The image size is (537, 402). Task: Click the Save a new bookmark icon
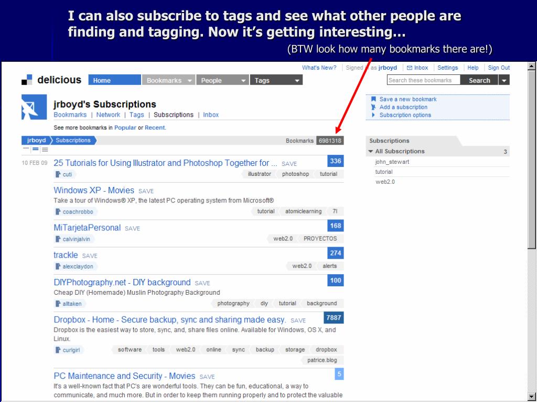[373, 99]
